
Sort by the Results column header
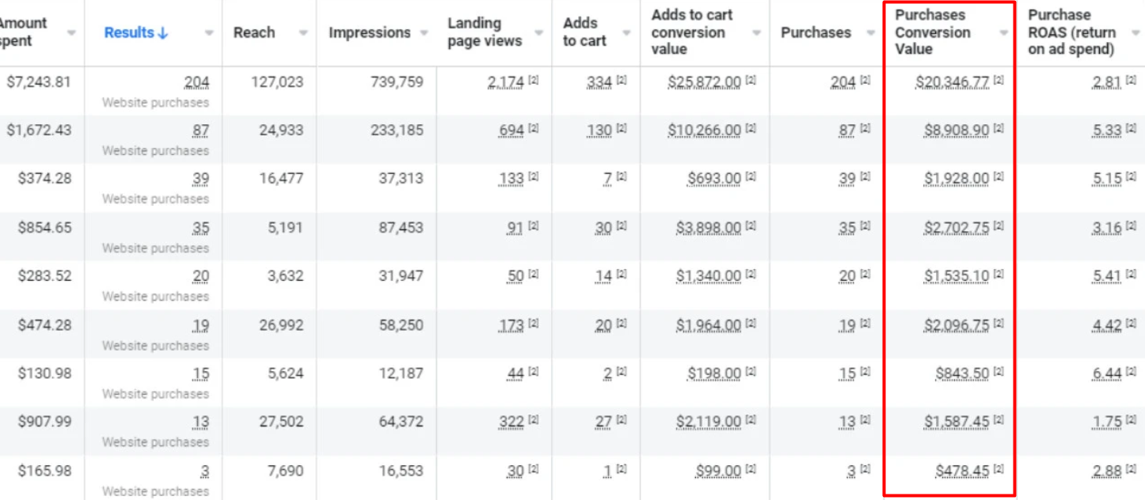[x=130, y=33]
